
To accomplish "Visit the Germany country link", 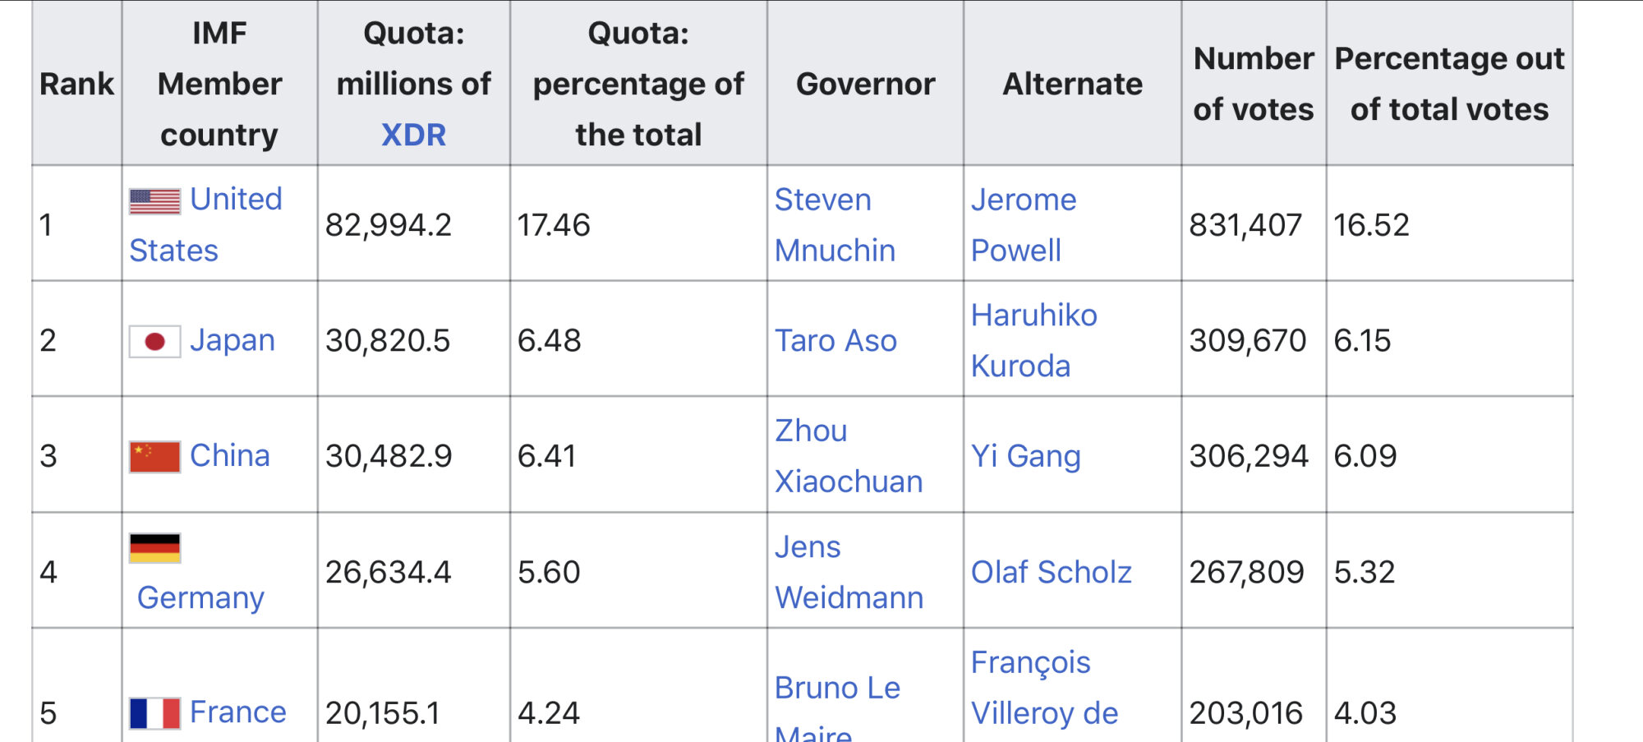I will tap(200, 597).
